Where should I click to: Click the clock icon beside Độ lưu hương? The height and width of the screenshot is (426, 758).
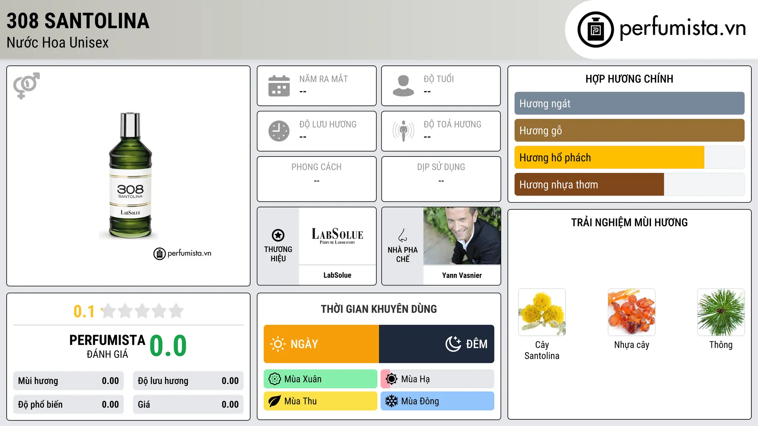click(279, 131)
